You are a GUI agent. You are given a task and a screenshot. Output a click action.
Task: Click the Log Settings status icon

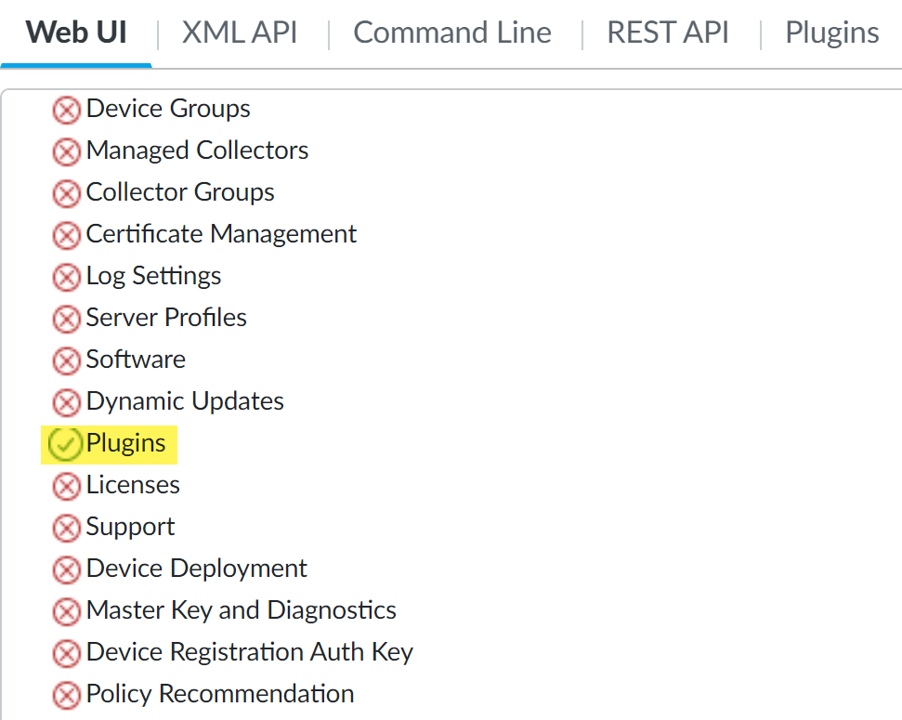click(x=66, y=277)
